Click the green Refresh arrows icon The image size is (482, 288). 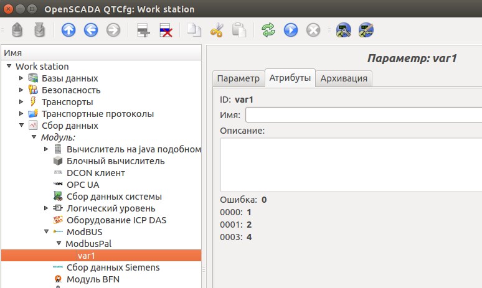pos(268,30)
